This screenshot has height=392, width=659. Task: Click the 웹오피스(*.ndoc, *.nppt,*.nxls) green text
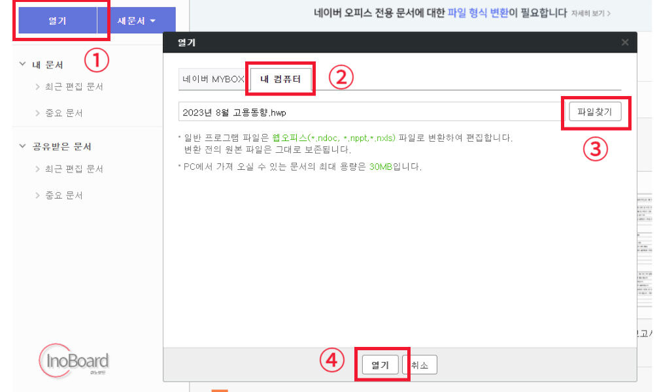point(333,138)
